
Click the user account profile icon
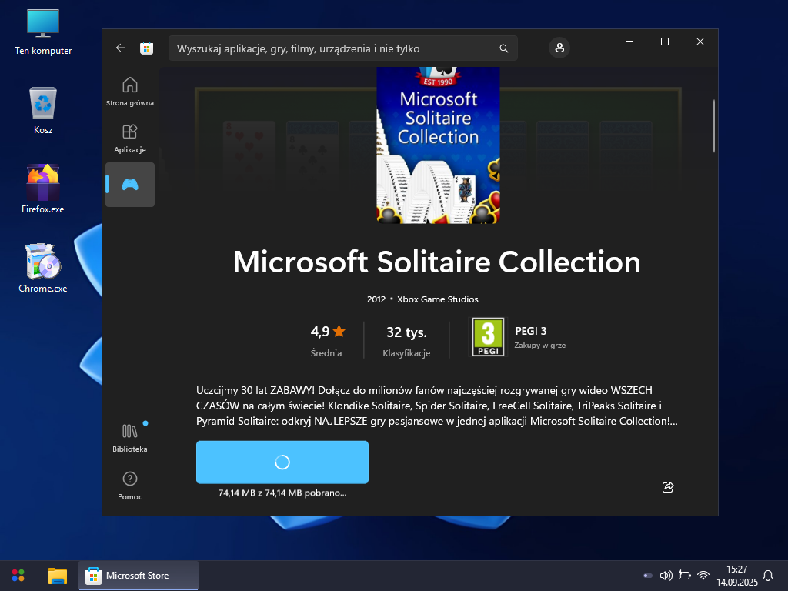(x=559, y=48)
